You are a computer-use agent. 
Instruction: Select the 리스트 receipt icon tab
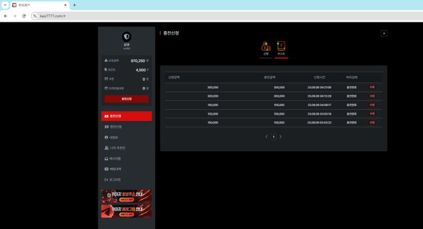click(x=281, y=47)
